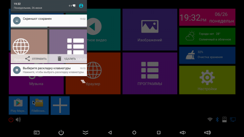
Task: Raise volume with navigation bar speaker
Action: pyautogui.click(x=207, y=132)
